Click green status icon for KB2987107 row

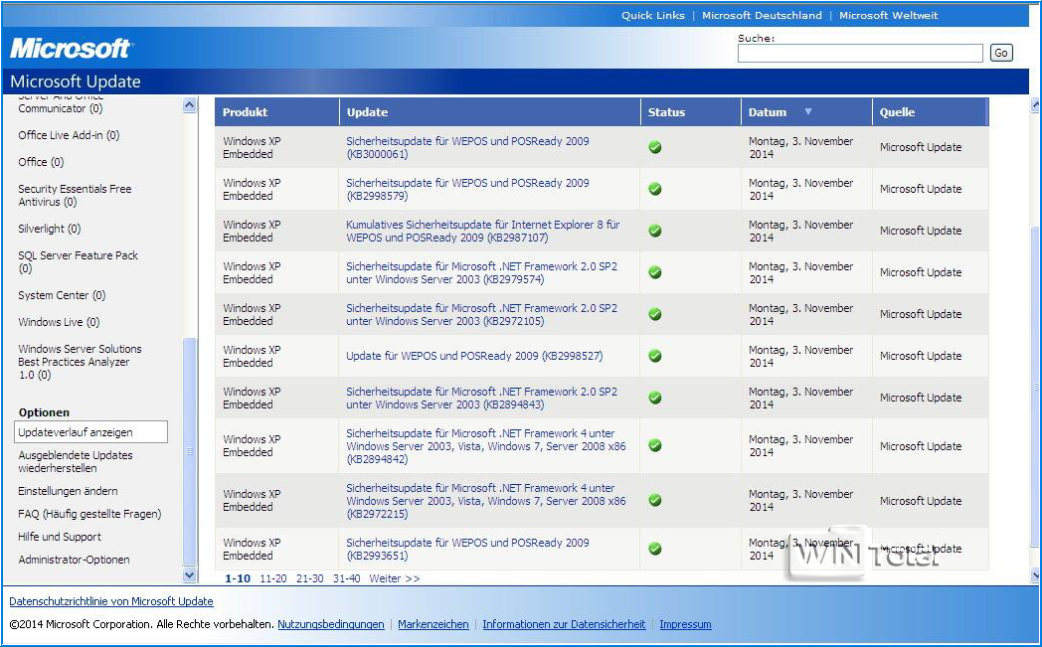[655, 231]
